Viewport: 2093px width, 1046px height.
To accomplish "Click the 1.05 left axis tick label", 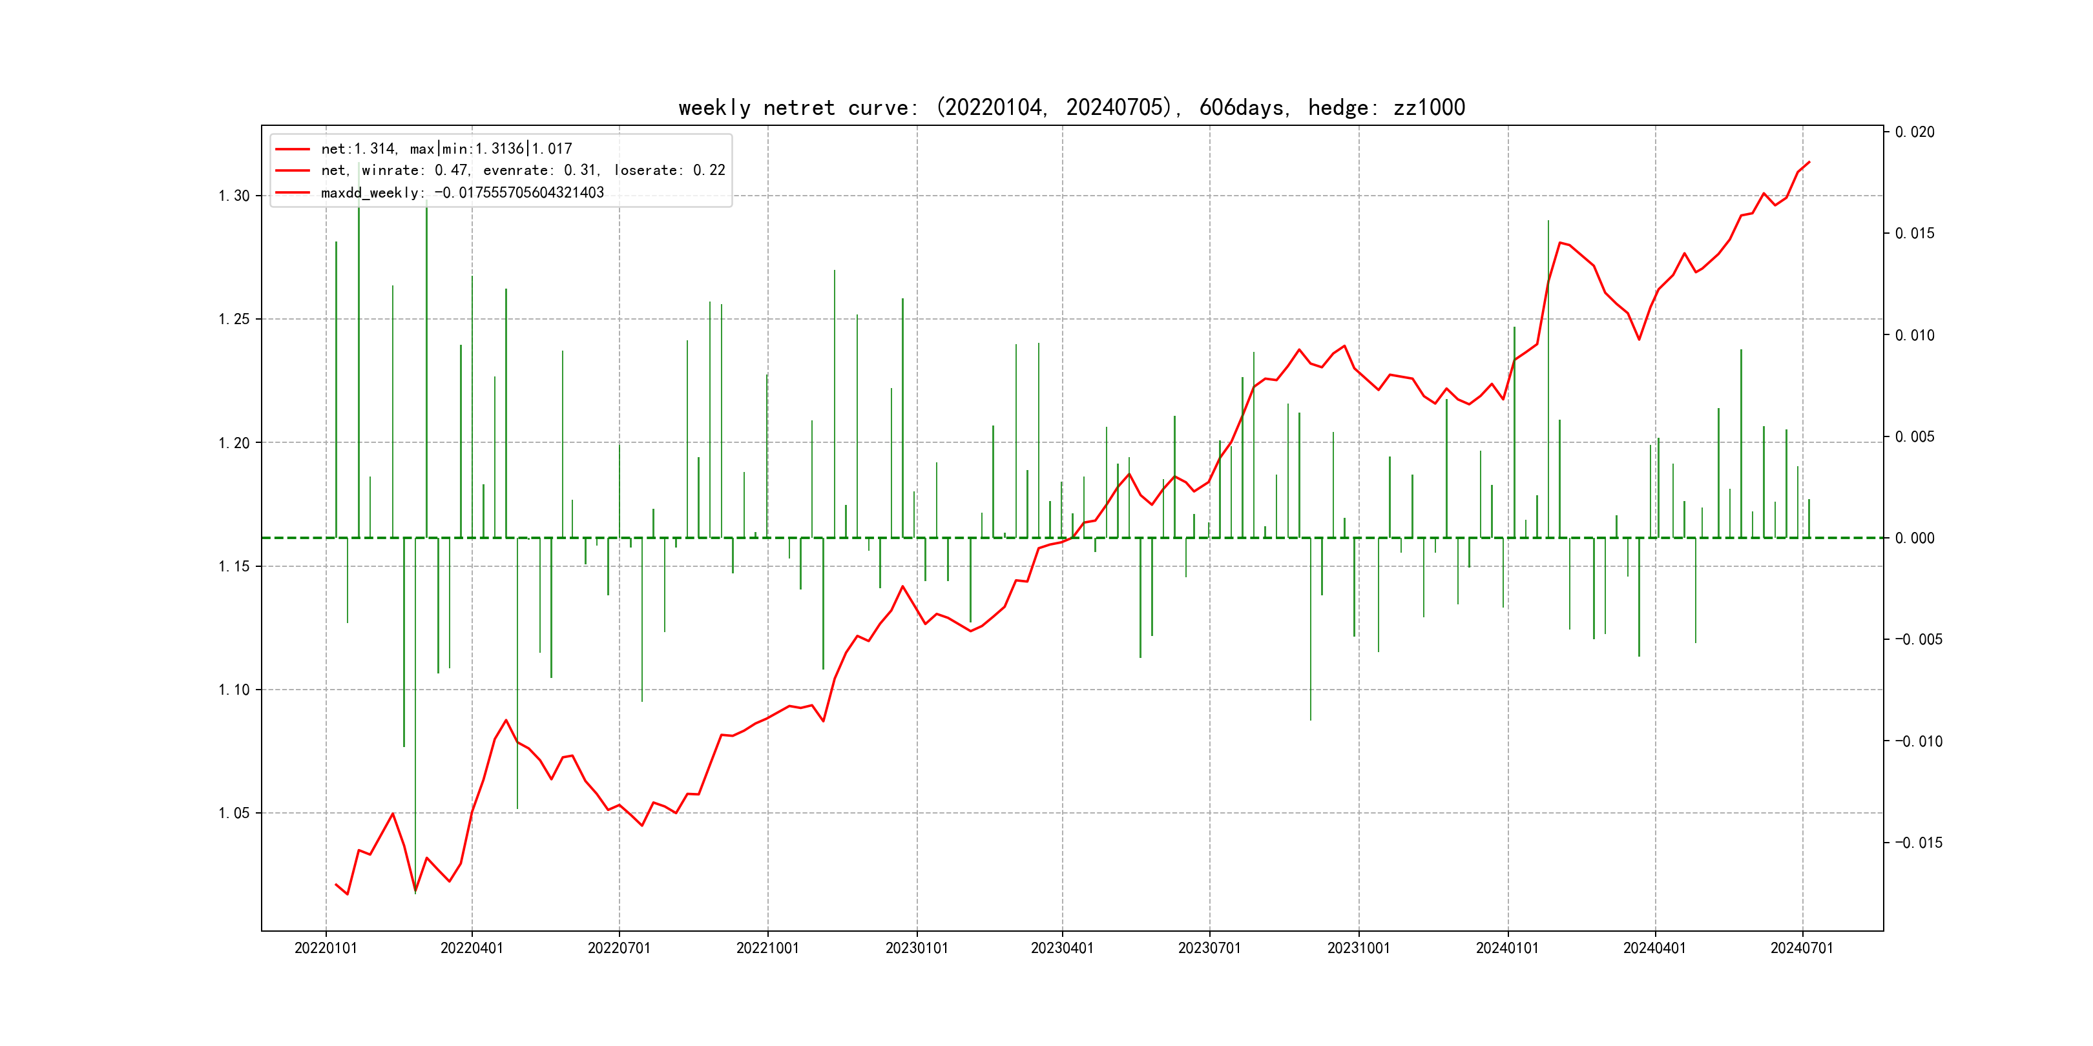I will pos(234,813).
